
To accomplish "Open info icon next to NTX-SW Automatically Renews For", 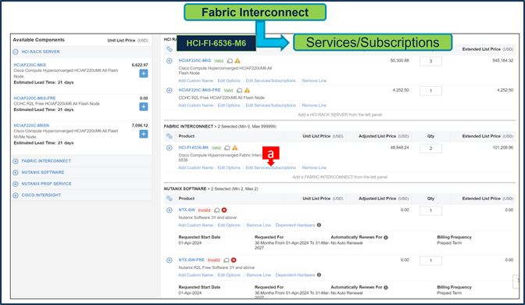I will coord(386,237).
